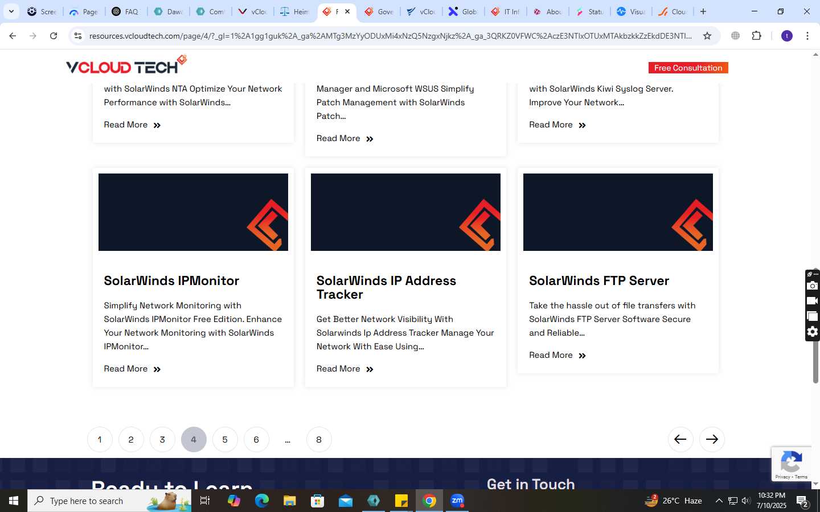This screenshot has width=820, height=512.
Task: Switch to the FAQ tab
Action: (126, 11)
